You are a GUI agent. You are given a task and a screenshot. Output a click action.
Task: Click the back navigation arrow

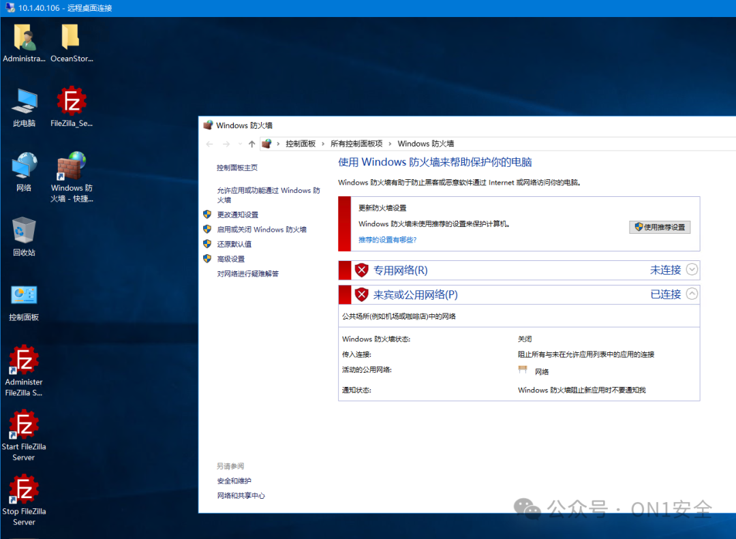coord(209,144)
